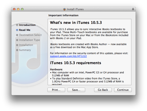Image resolution: width=147 pixels, height=111 pixels.
Task: Click the "What's new in iTunes 10.5.3" heading
Action: (x=76, y=23)
